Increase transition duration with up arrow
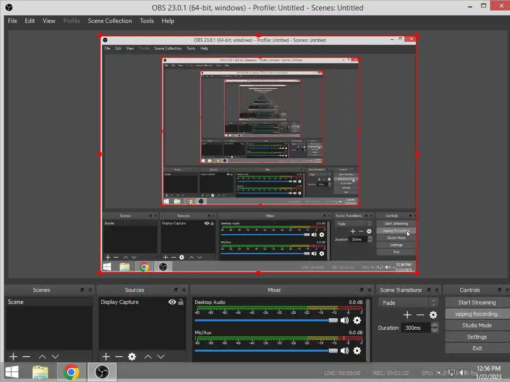This screenshot has height=382, width=510. click(x=435, y=325)
